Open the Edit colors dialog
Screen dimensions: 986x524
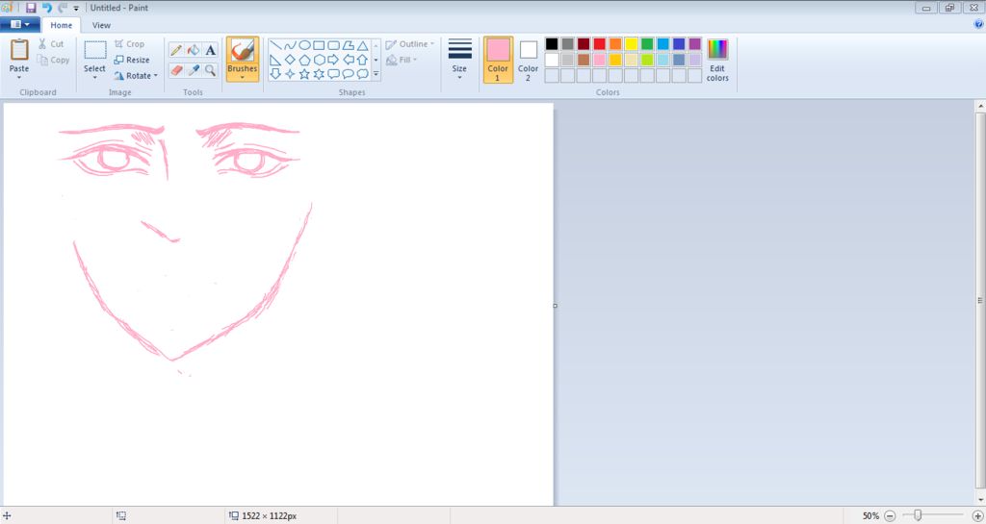[717, 60]
